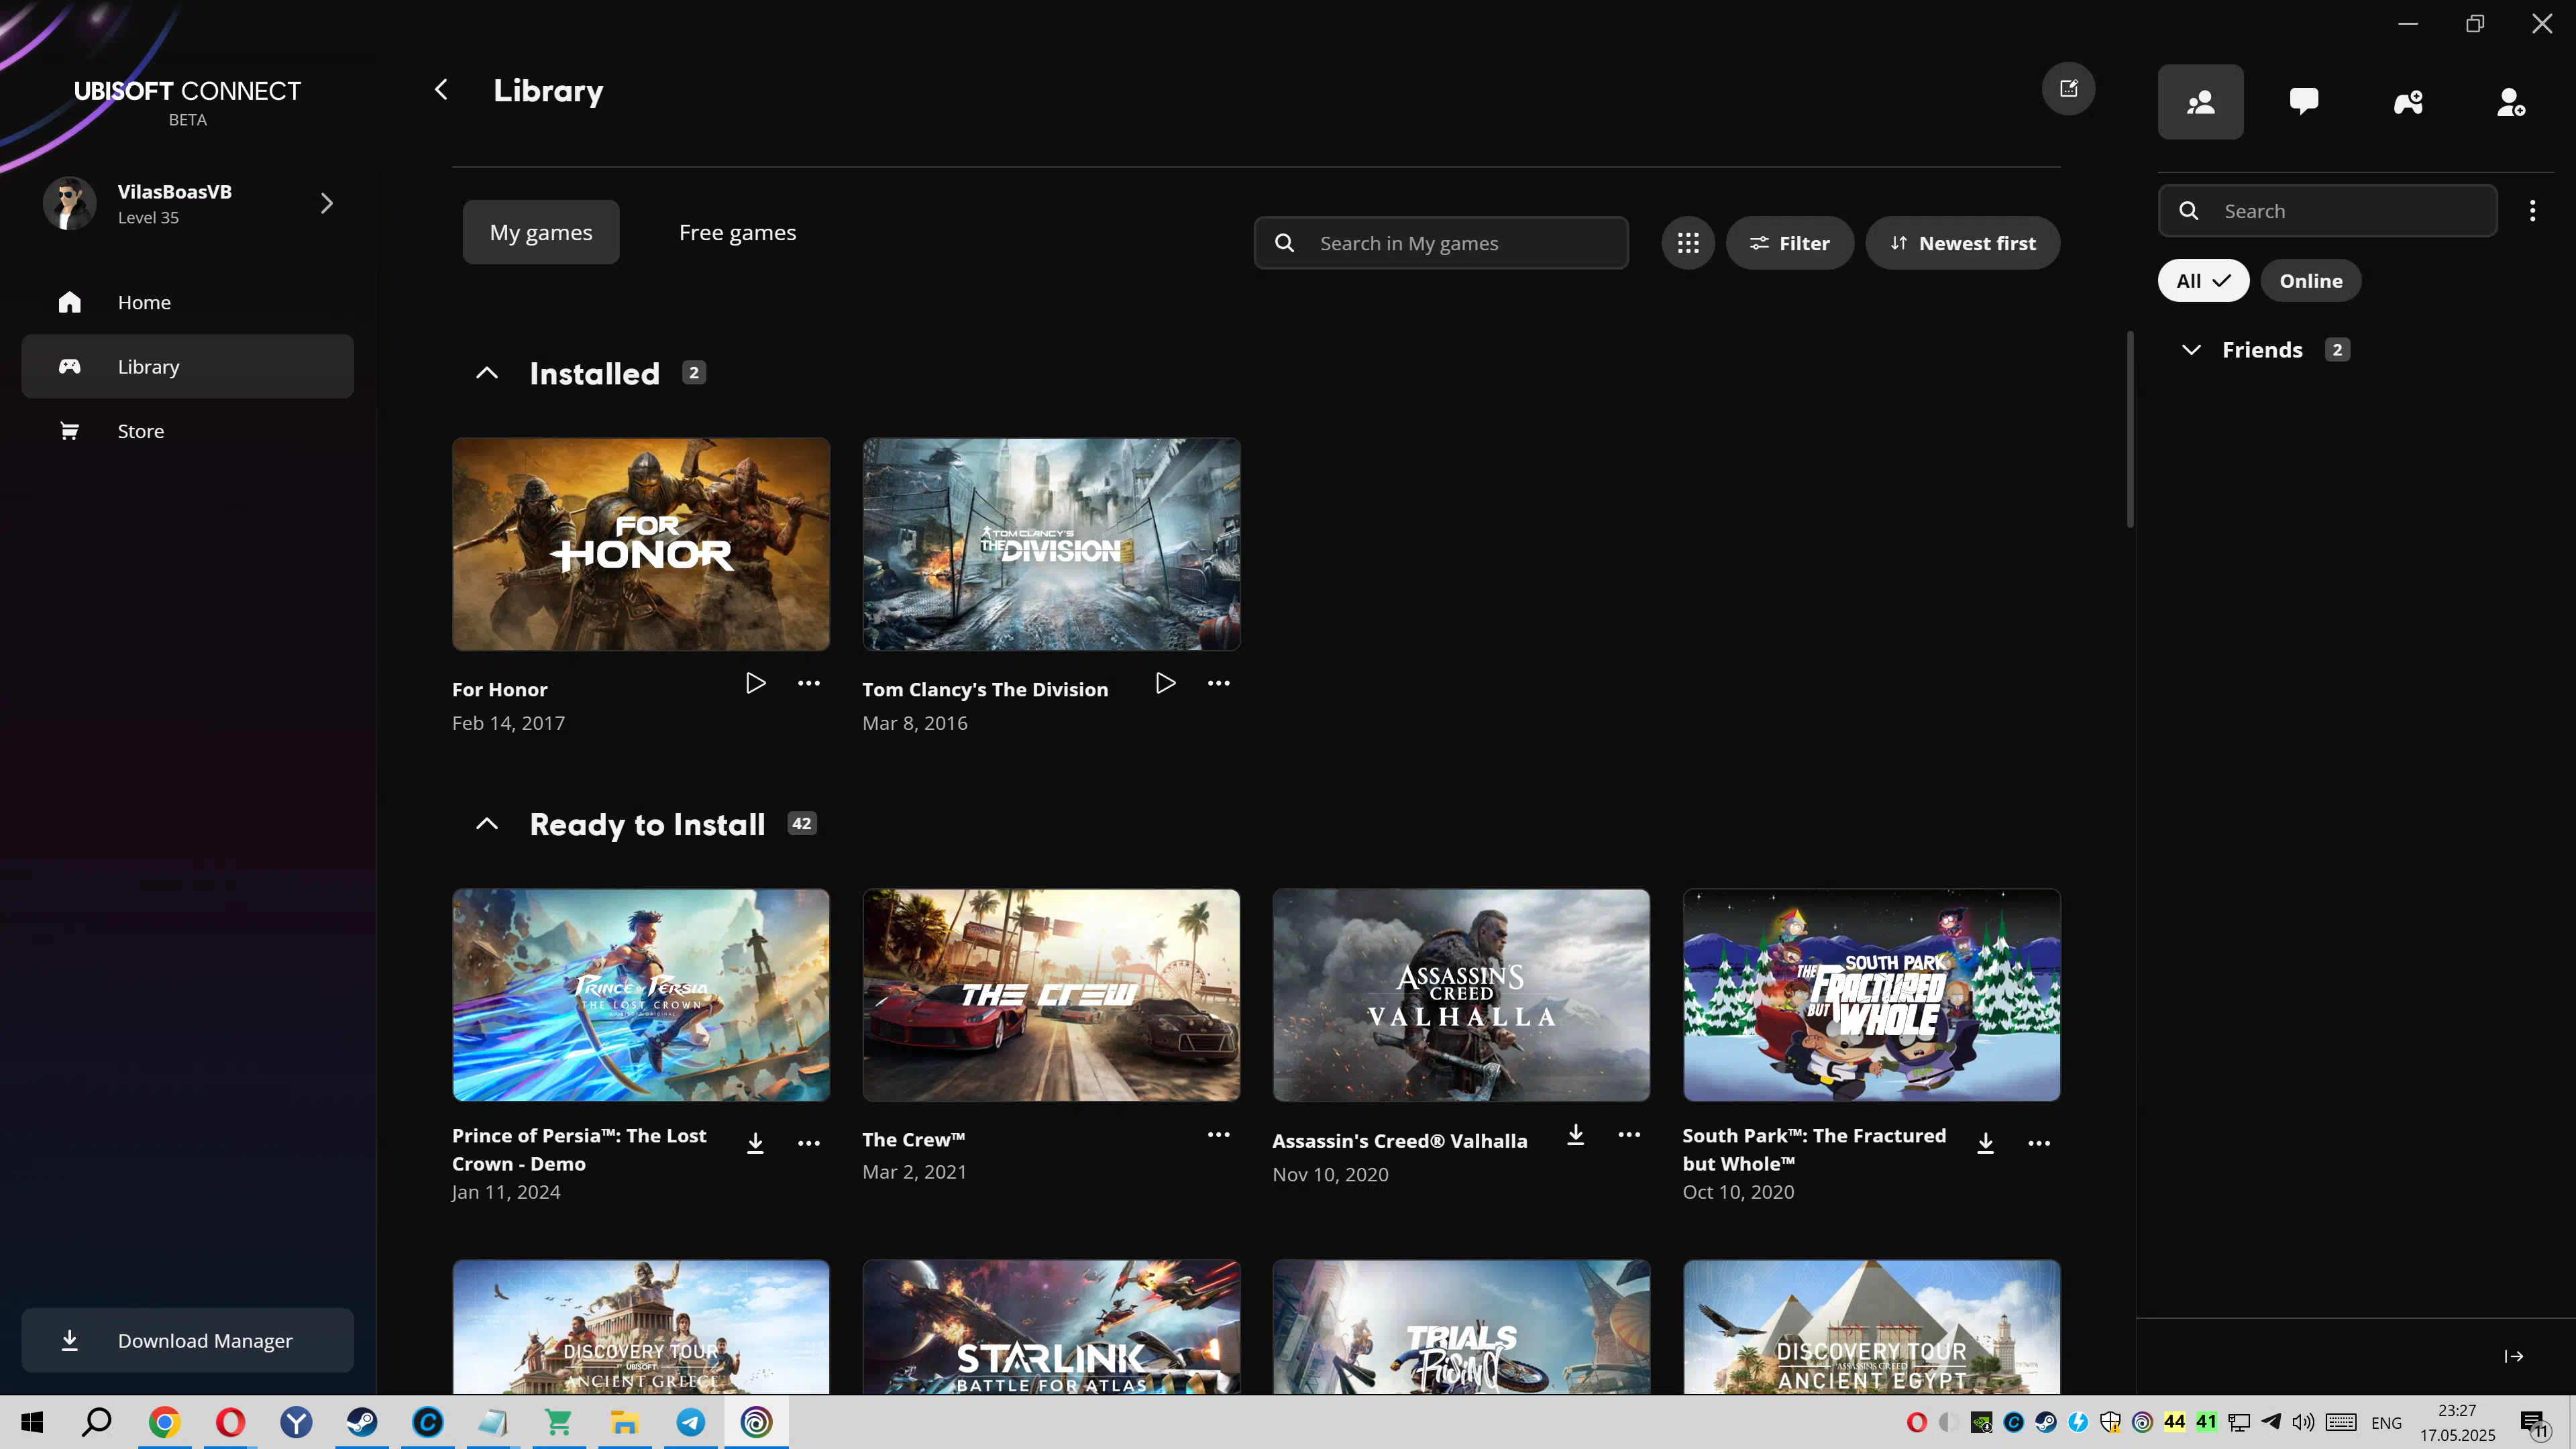Open Prince of Persia Lost Crown thumbnail
Viewport: 2576px width, 1449px height.
(641, 995)
